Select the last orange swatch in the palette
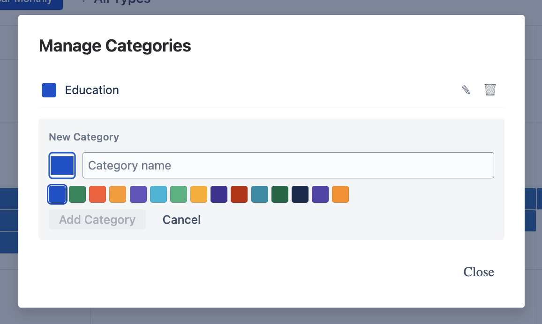The width and height of the screenshot is (542, 324). pos(340,194)
